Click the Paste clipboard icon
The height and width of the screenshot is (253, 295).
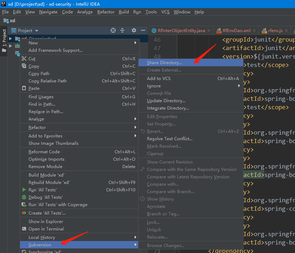24,88
